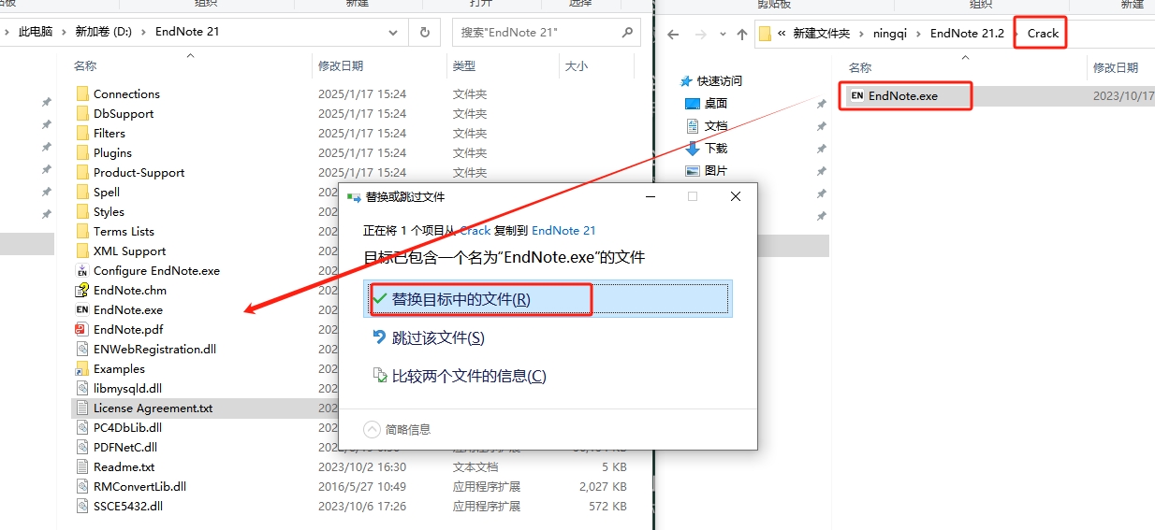
Task: Click ningqi breadcrumb in address bar
Action: click(x=890, y=34)
